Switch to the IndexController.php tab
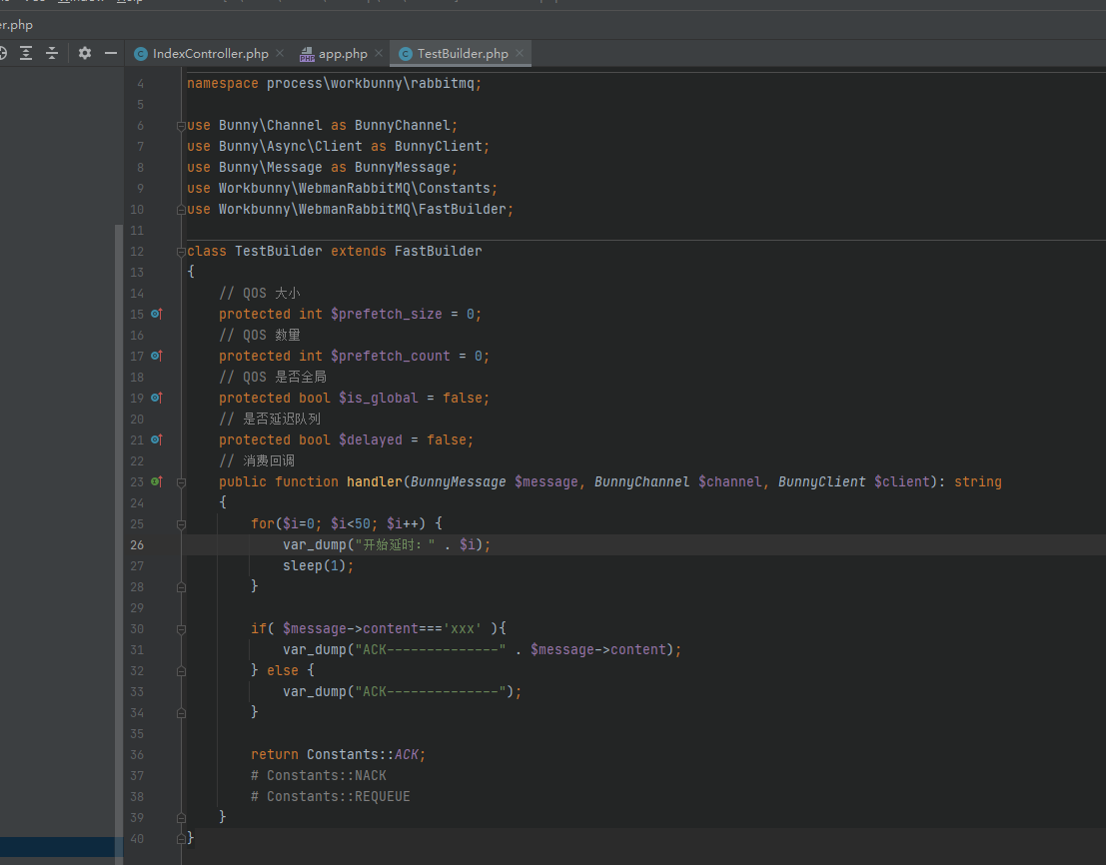This screenshot has width=1106, height=865. coord(210,54)
